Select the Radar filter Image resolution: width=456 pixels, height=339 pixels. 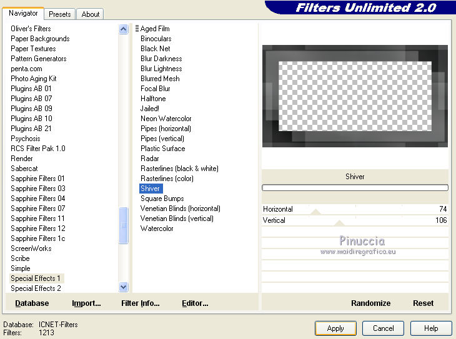point(150,159)
